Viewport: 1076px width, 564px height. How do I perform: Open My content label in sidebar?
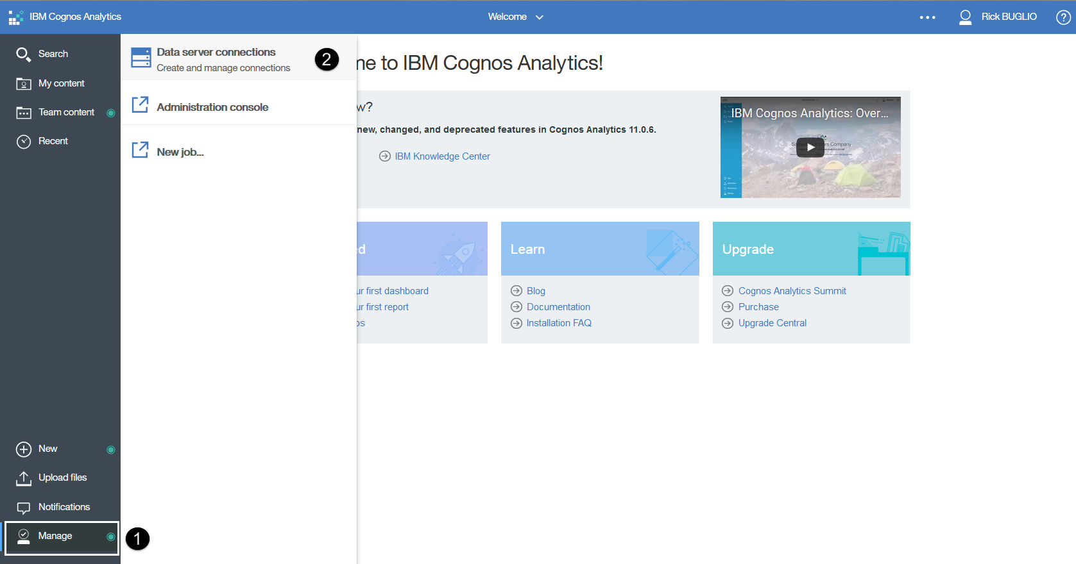click(x=61, y=83)
